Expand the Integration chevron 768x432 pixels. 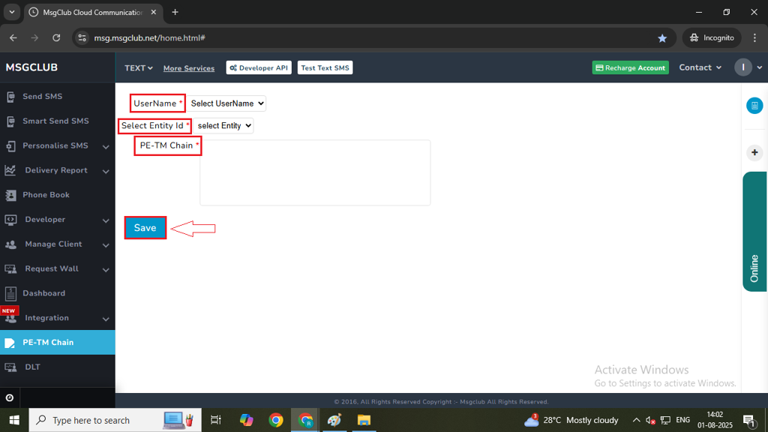coord(106,319)
